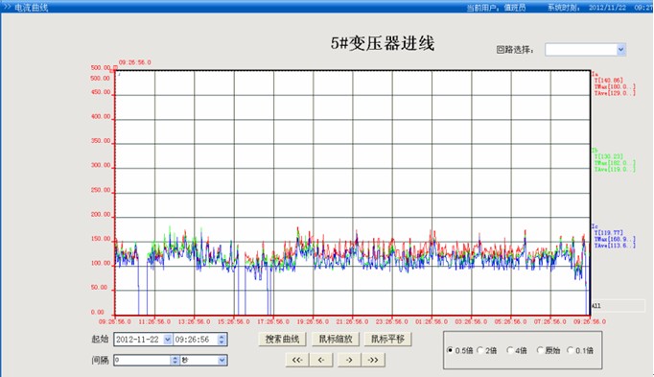Click the 搜索曲线 search button
Viewport: 654px width, 377px height.
coord(282,339)
